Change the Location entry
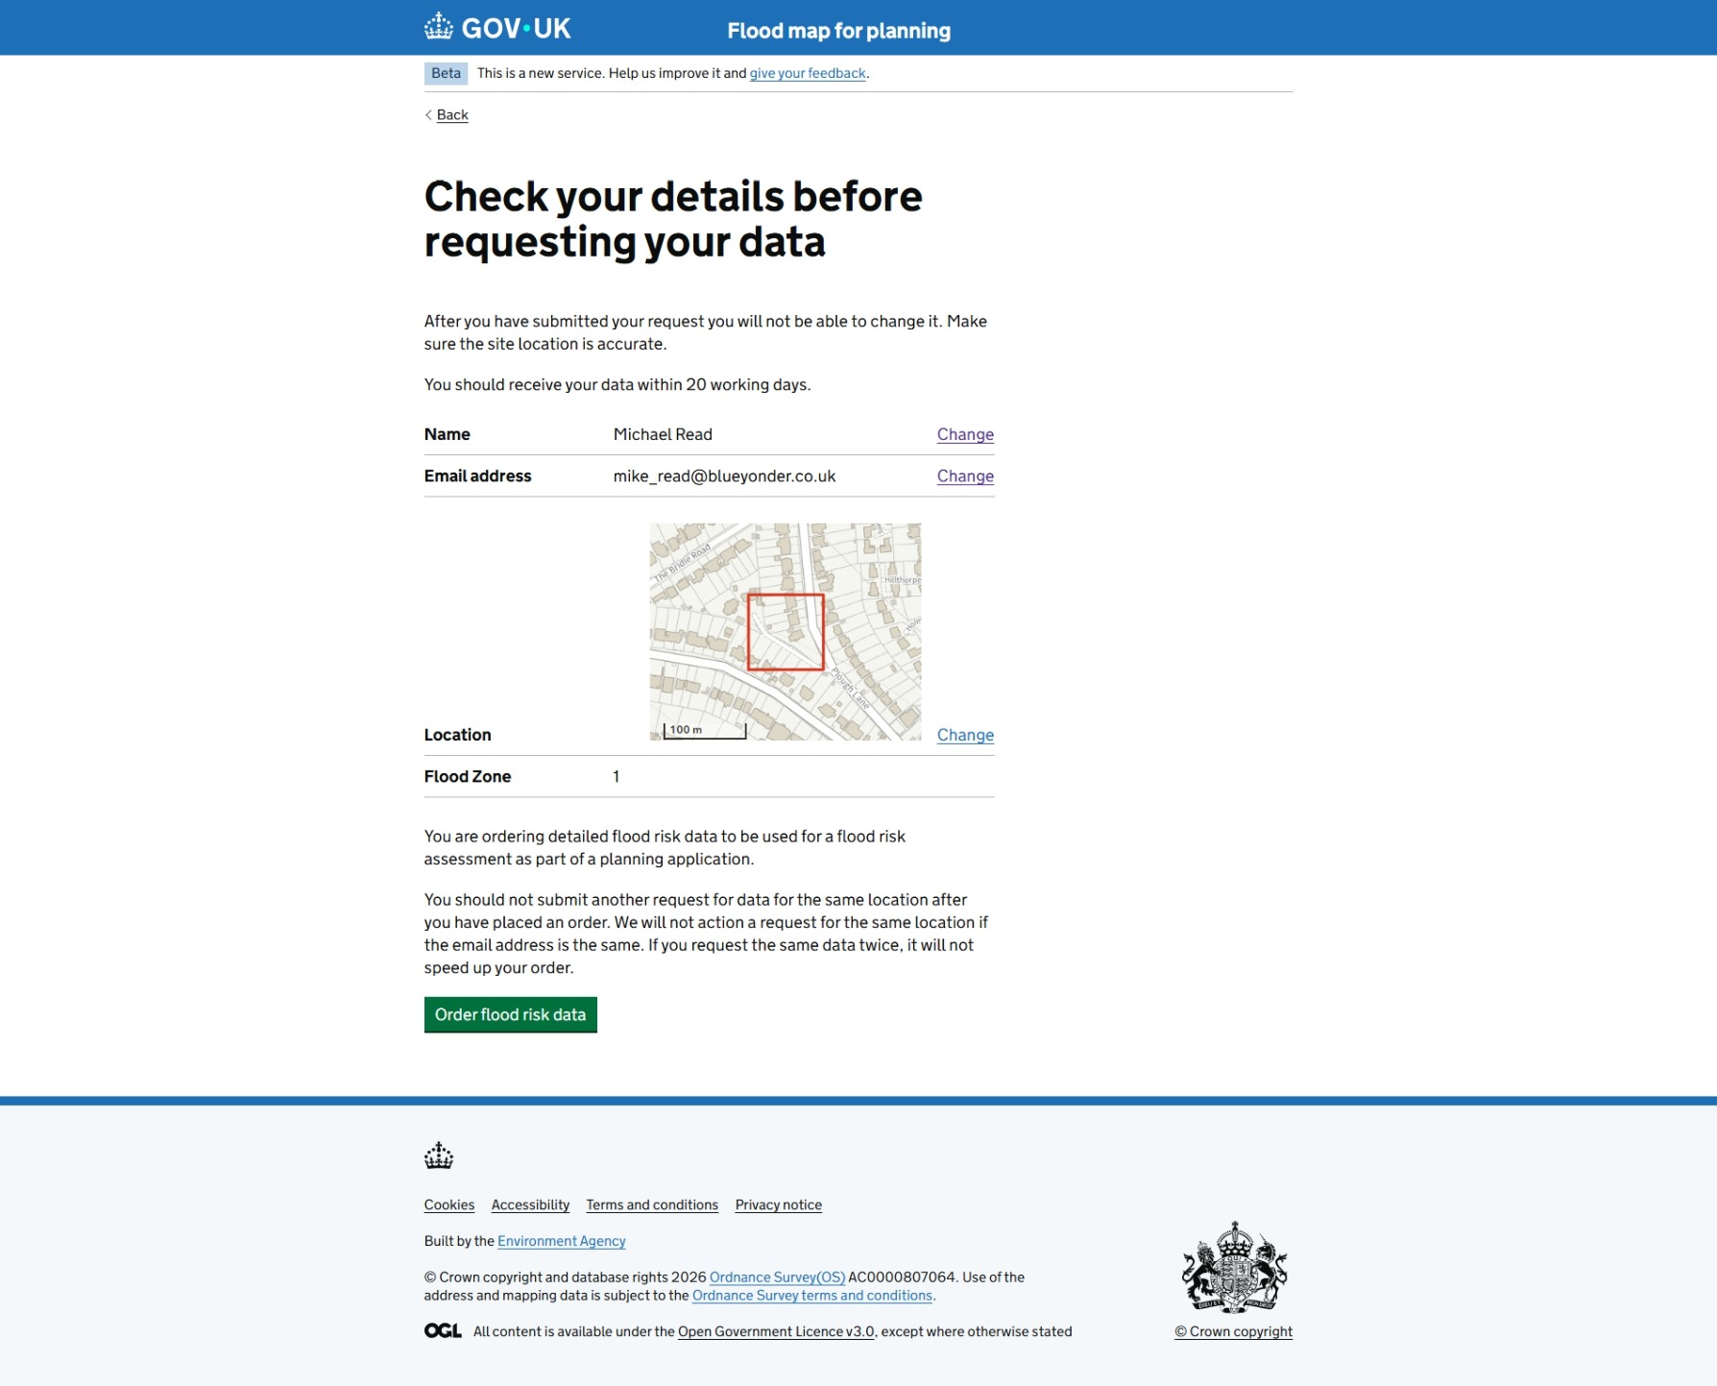This screenshot has width=1717, height=1386. pyautogui.click(x=964, y=736)
